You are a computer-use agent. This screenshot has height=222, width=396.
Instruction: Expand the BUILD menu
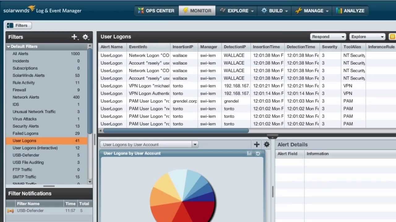275,11
